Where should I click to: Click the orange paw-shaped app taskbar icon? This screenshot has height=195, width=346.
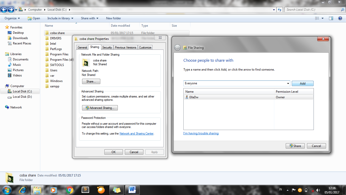[x=101, y=190]
